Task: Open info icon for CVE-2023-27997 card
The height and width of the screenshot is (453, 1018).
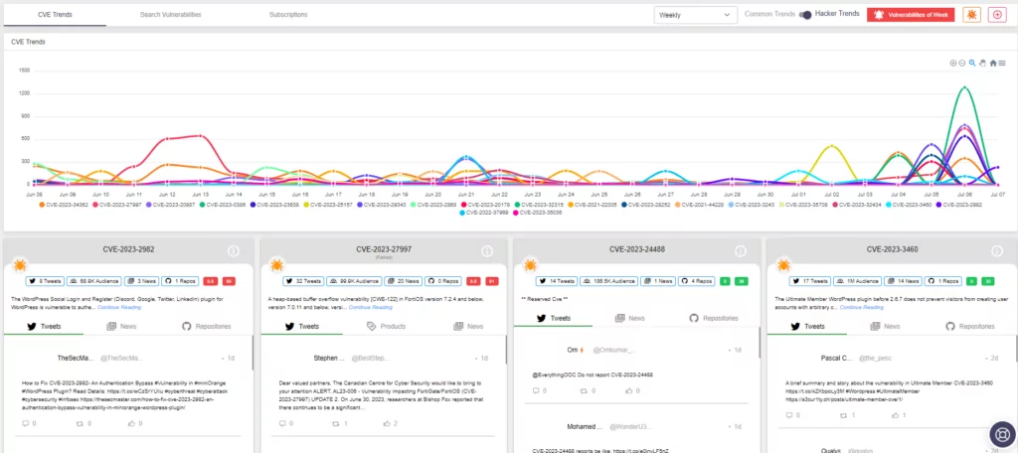Action: 487,251
